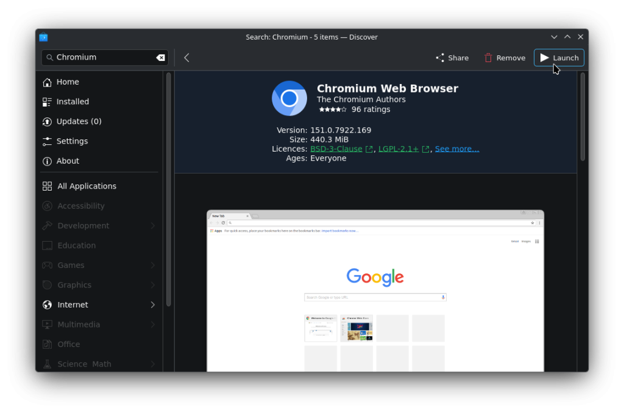This screenshot has height=414, width=624.
Task: Click the Updates arrow icon
Action: click(x=47, y=122)
